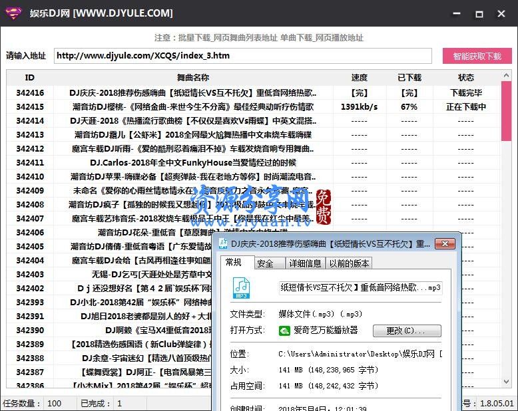This screenshot has width=518, height=411.
Task: Click the 媒体文件(.mp3) file type value
Action: (320, 314)
